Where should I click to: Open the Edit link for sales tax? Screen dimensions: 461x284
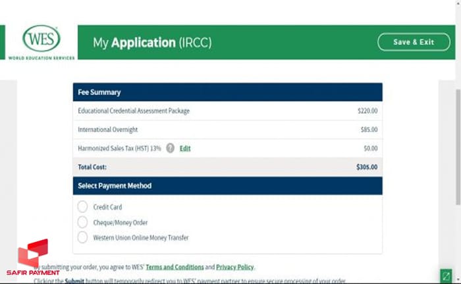[x=185, y=149]
